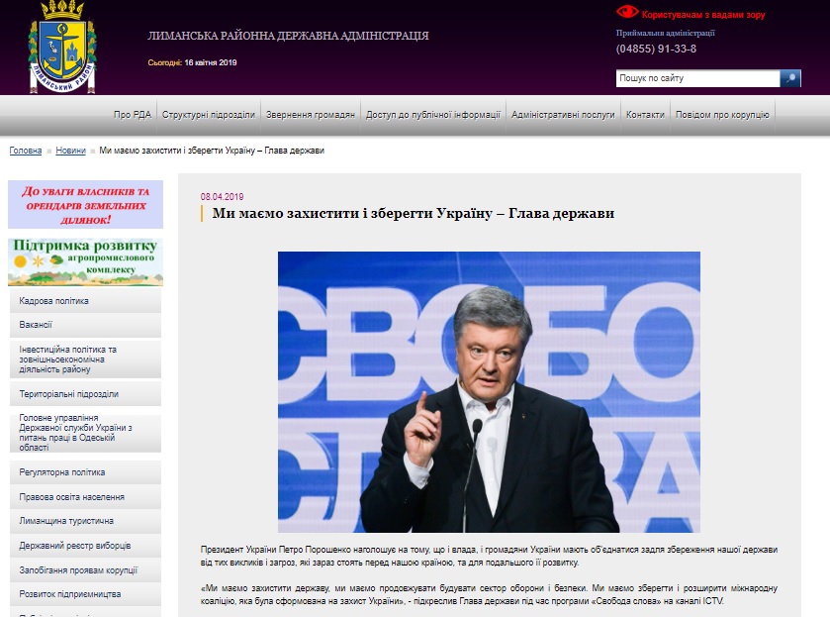
Task: Click the Lyman district coat of arms logo
Action: click(64, 47)
